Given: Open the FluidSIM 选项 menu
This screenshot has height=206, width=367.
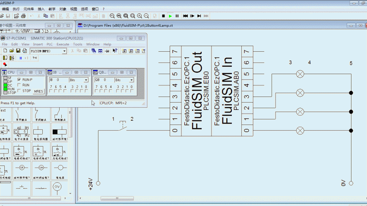Looking at the screenshot, I should click(x=84, y=9).
